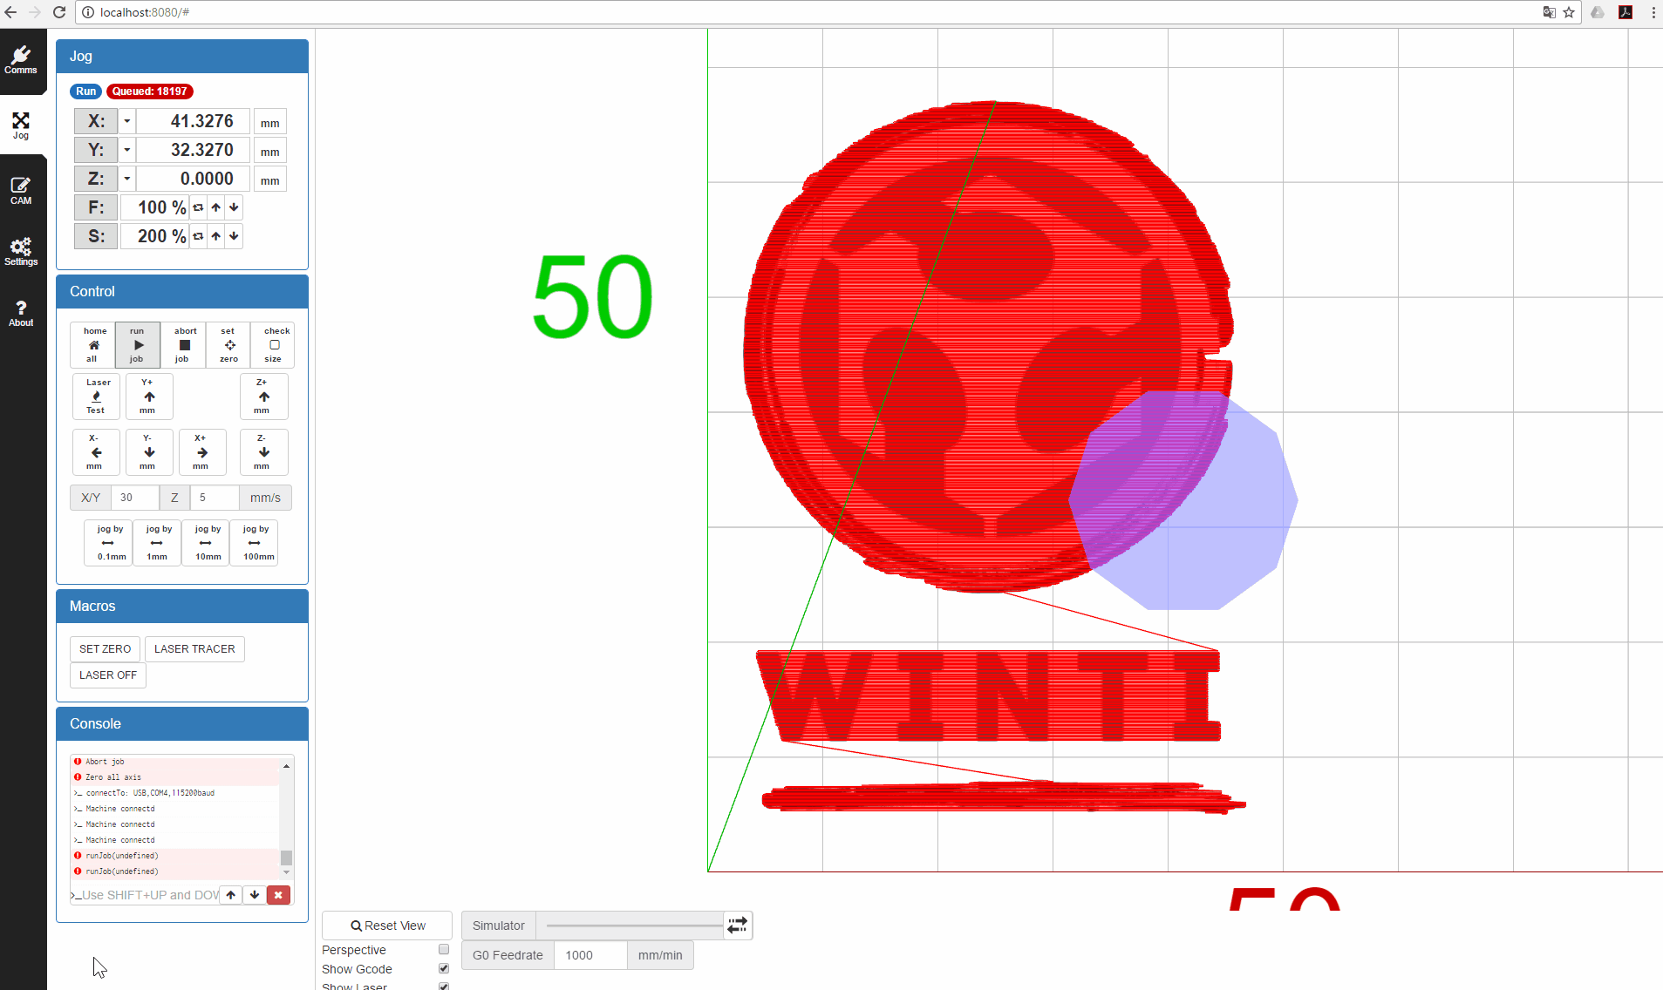Reset the S spindle override
Screen dimensions: 1663x990
[199, 236]
